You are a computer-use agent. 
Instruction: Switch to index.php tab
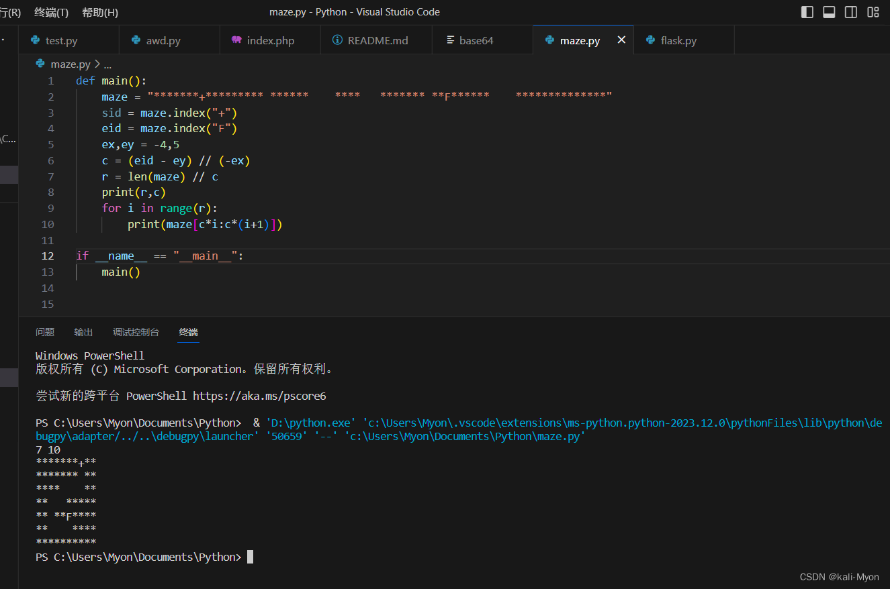point(270,40)
